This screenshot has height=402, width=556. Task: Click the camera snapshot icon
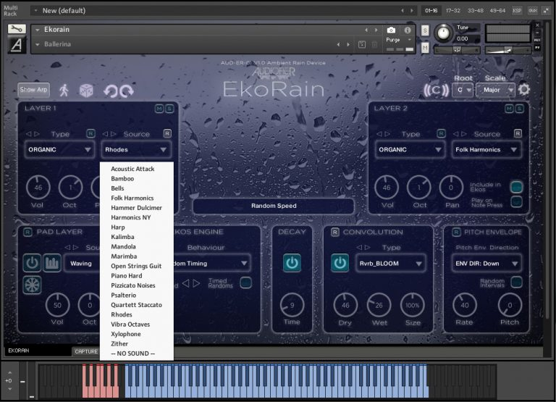click(391, 30)
